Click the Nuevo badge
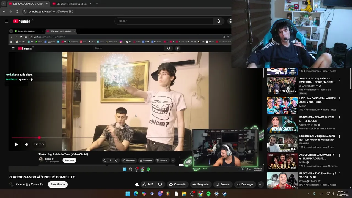The height and width of the screenshot is (198, 352). [303, 94]
